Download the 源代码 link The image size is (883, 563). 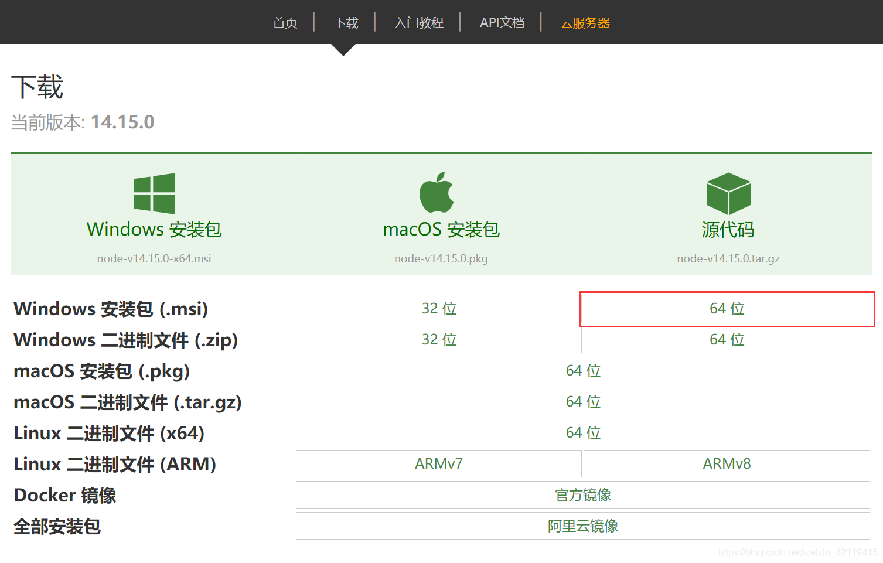(728, 229)
